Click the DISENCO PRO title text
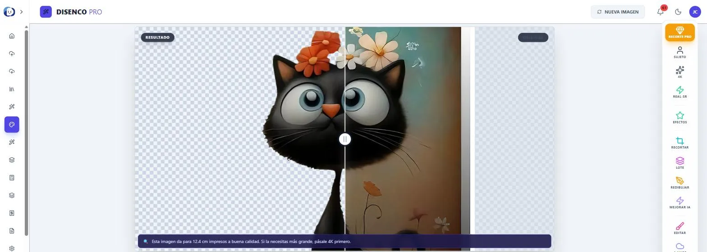 pos(79,12)
